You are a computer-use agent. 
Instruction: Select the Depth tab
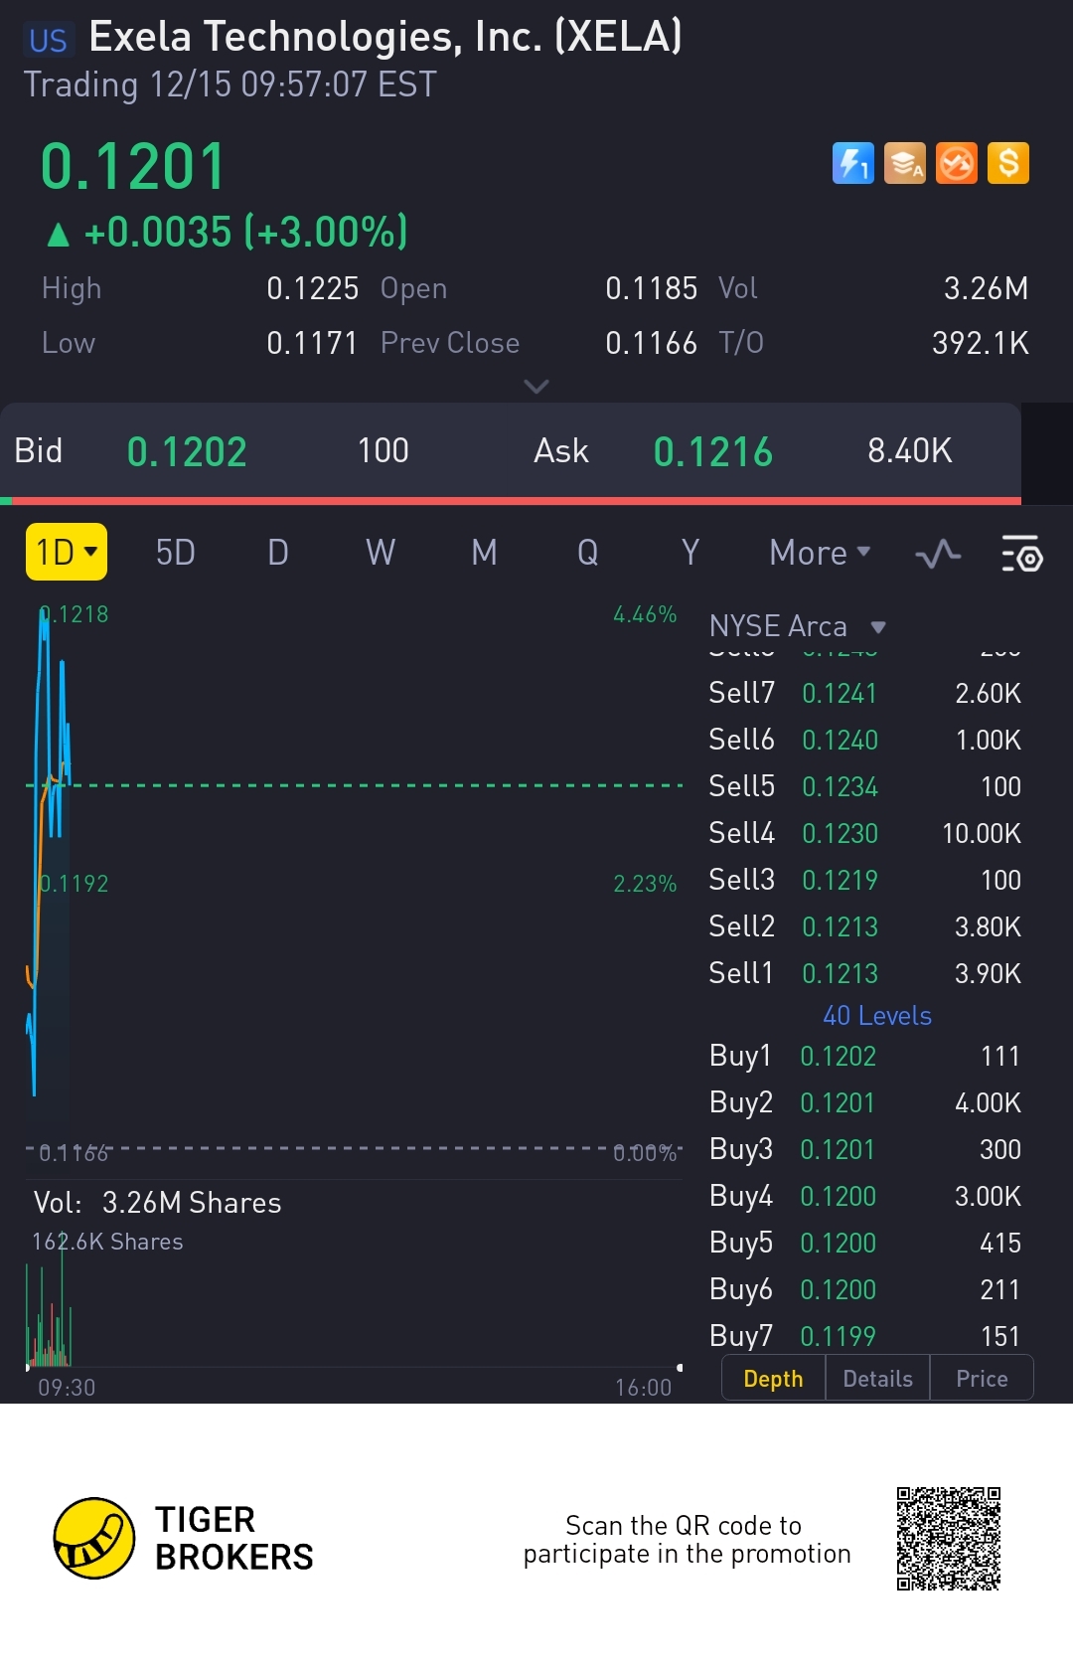click(773, 1379)
